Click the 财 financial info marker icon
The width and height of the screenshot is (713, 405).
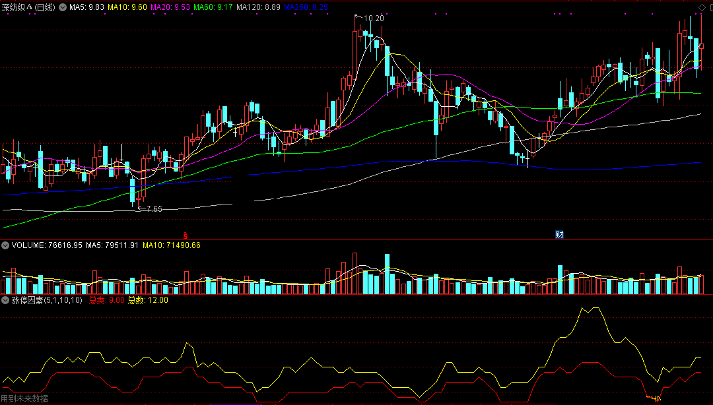tap(559, 235)
